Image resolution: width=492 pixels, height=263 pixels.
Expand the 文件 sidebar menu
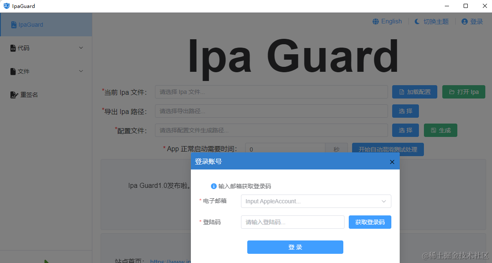pyautogui.click(x=46, y=71)
